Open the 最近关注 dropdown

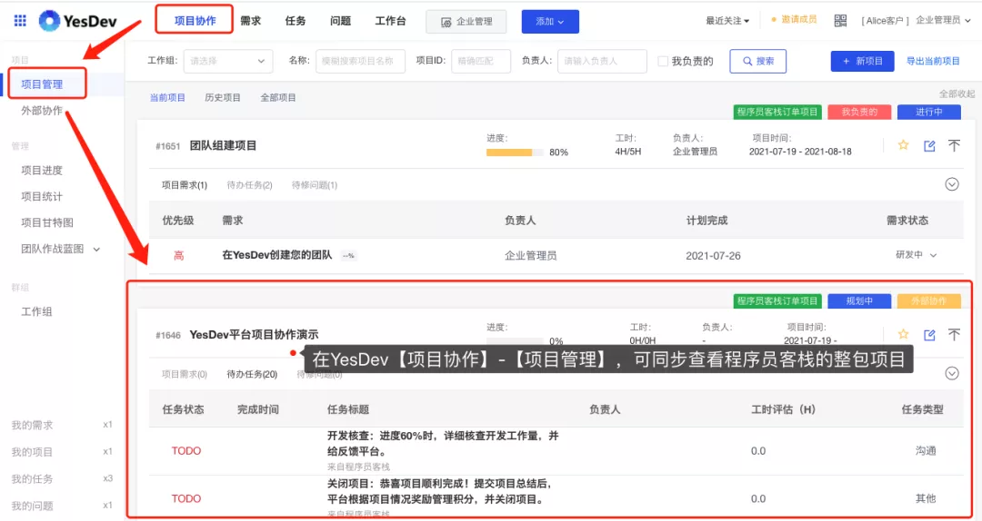click(x=727, y=21)
